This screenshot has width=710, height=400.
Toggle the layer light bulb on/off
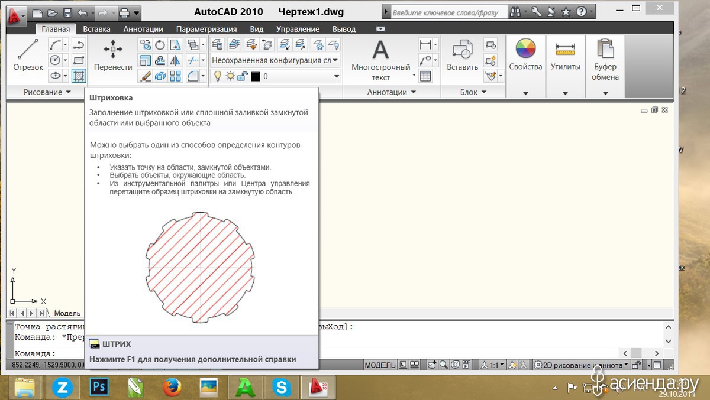coord(217,76)
